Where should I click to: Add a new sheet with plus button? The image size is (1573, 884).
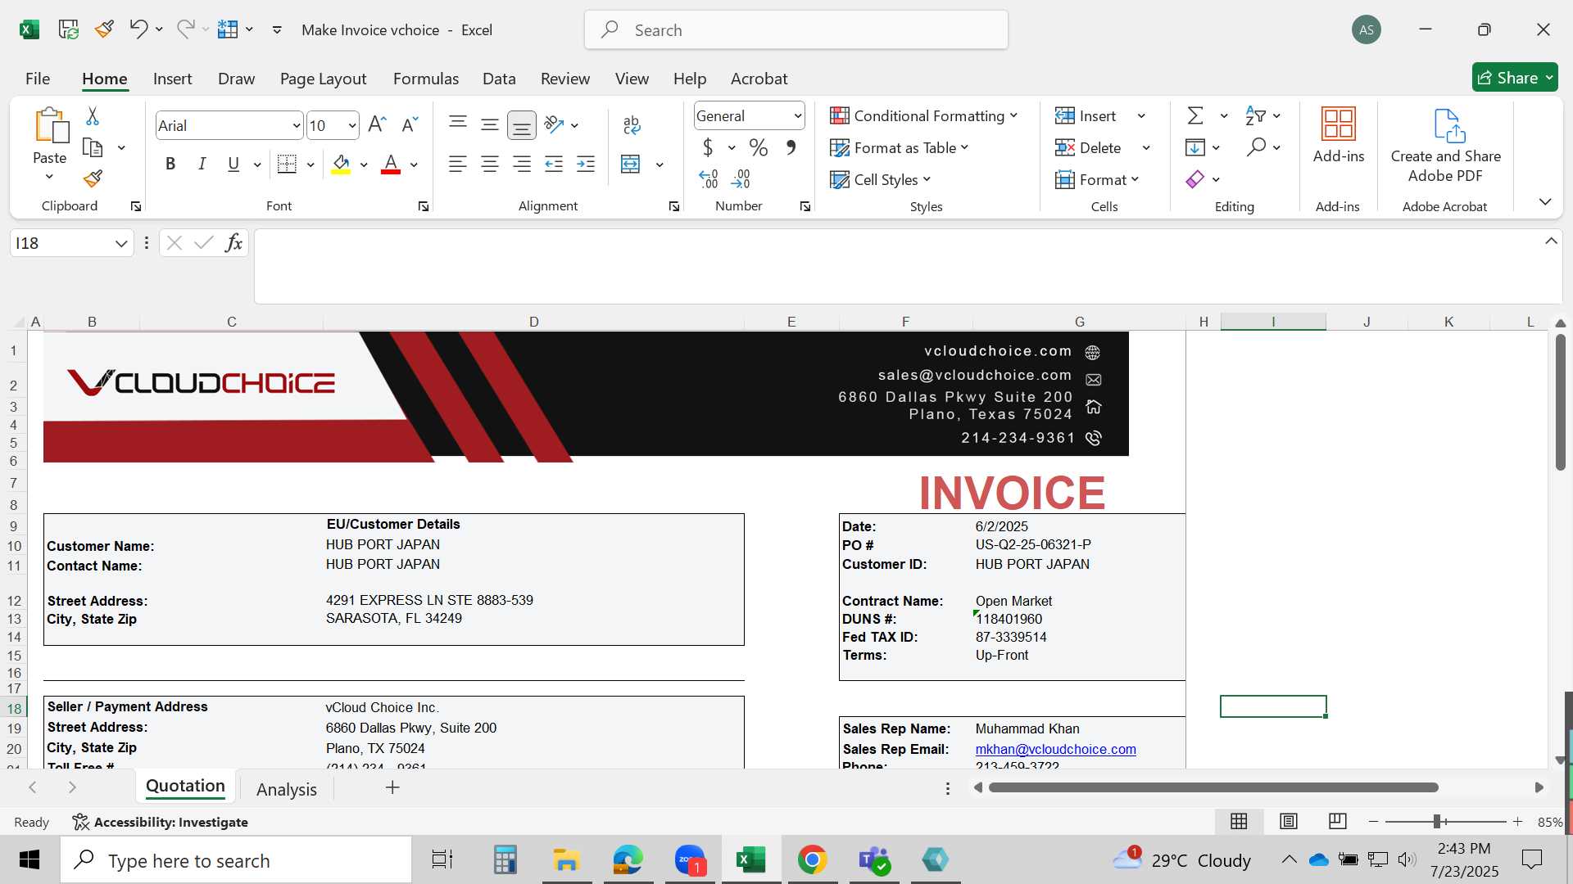(392, 787)
